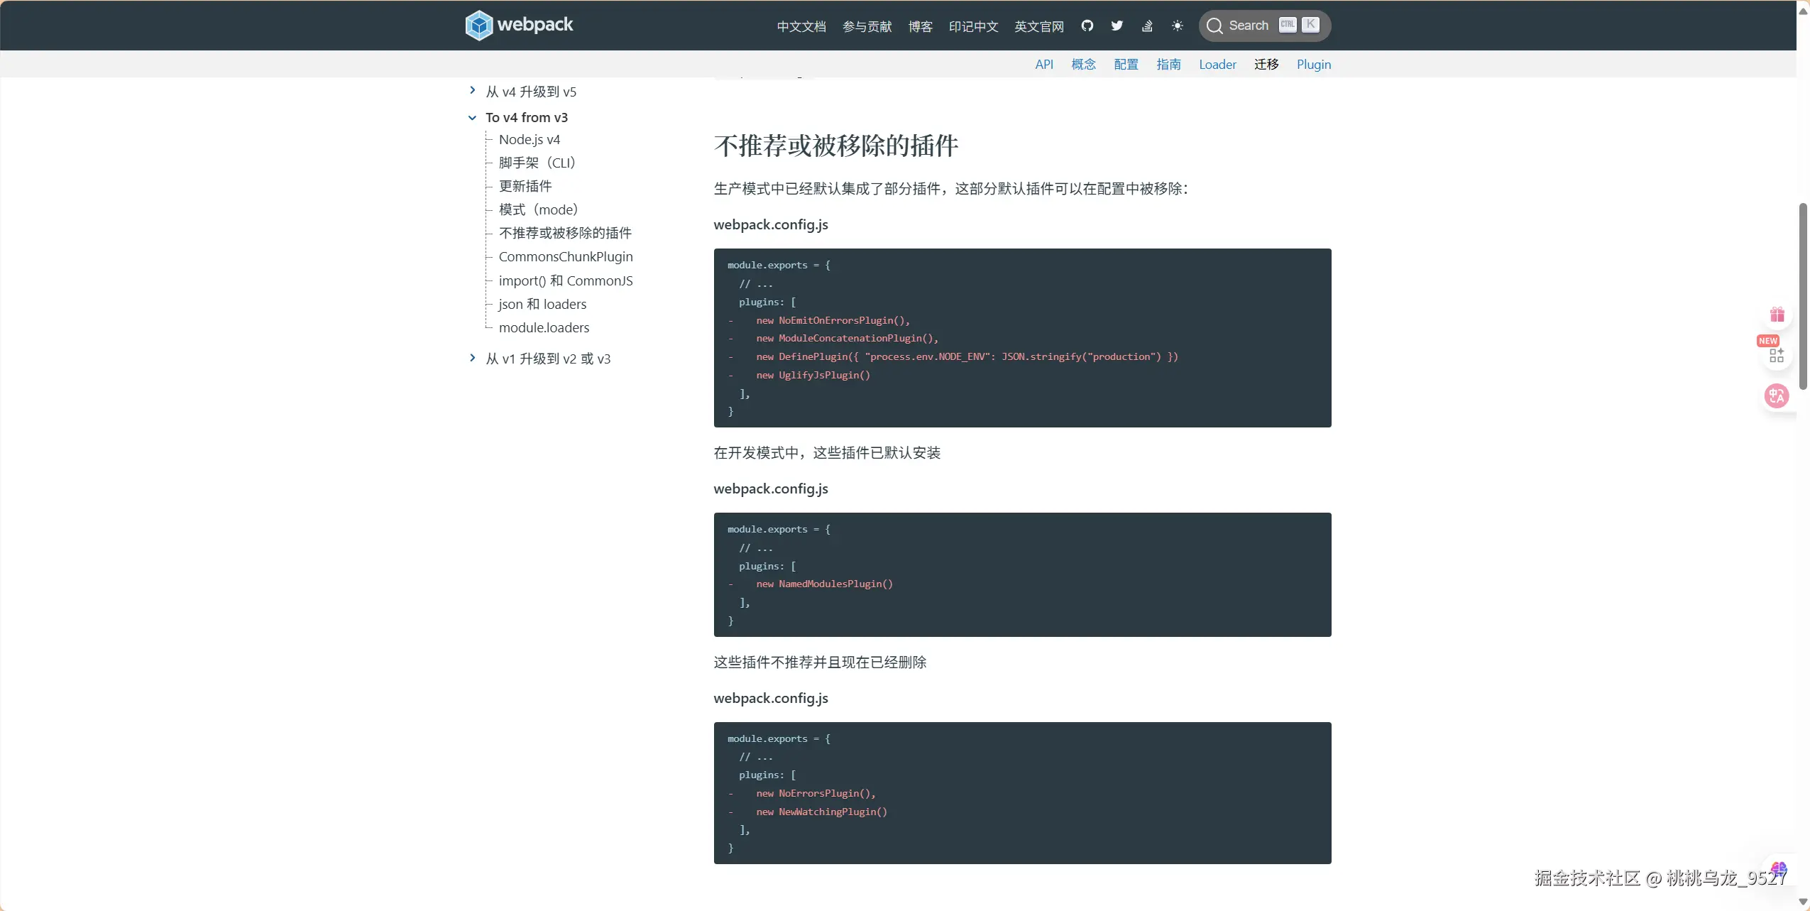Click the search magnifier icon
The height and width of the screenshot is (911, 1810).
[1214, 26]
